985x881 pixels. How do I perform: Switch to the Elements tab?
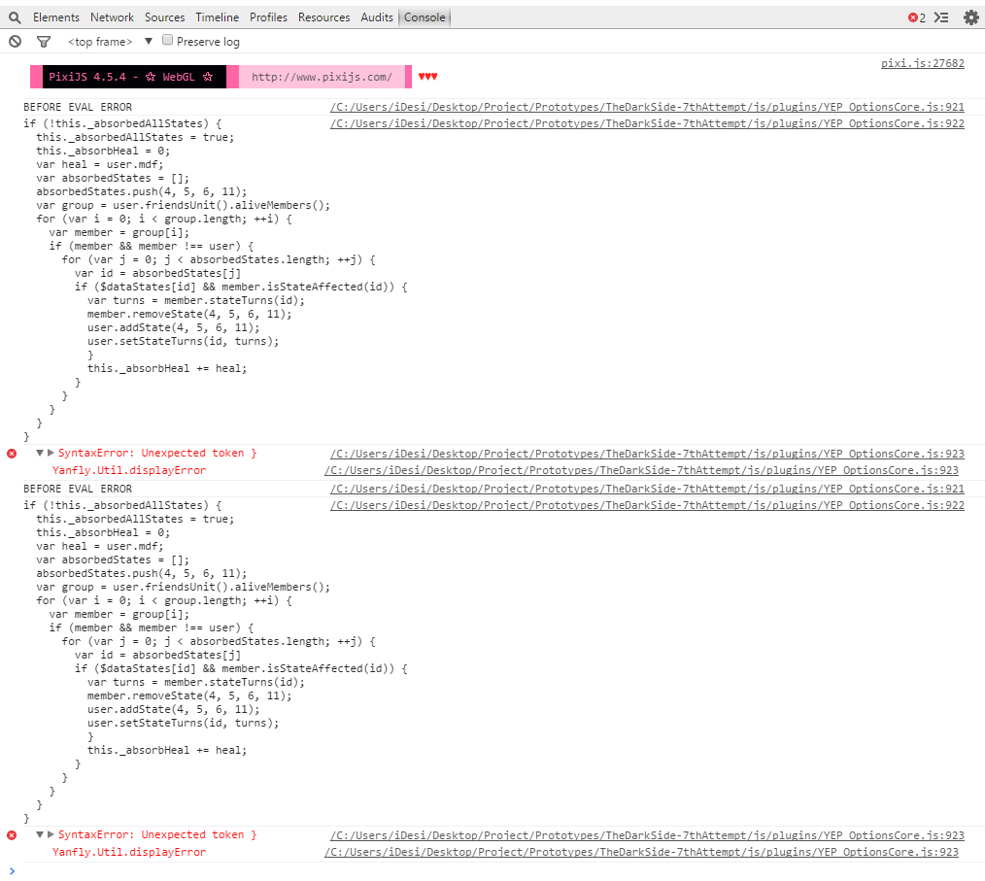pyautogui.click(x=56, y=17)
